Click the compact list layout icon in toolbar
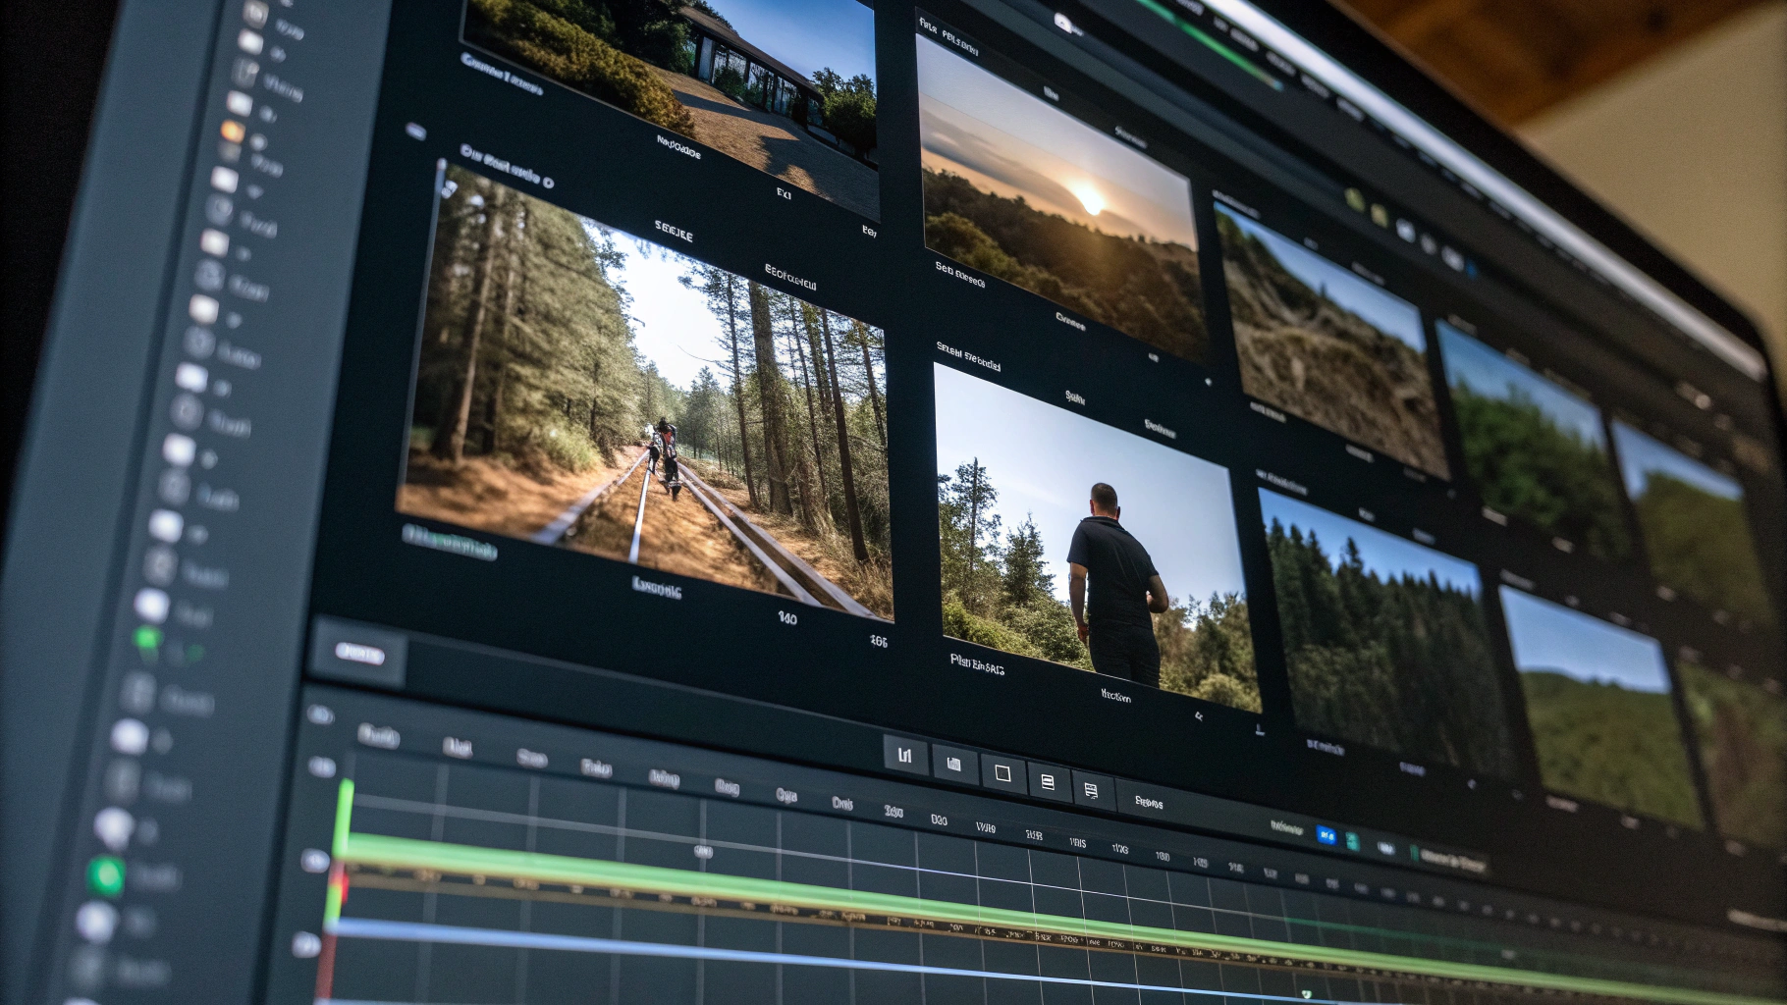The width and height of the screenshot is (1787, 1005). (1094, 790)
